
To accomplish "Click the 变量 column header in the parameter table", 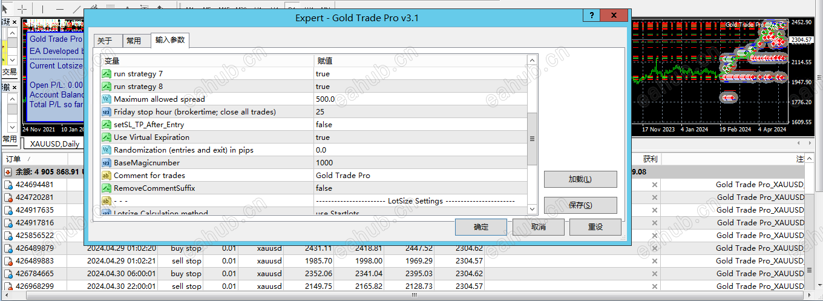I will (207, 61).
